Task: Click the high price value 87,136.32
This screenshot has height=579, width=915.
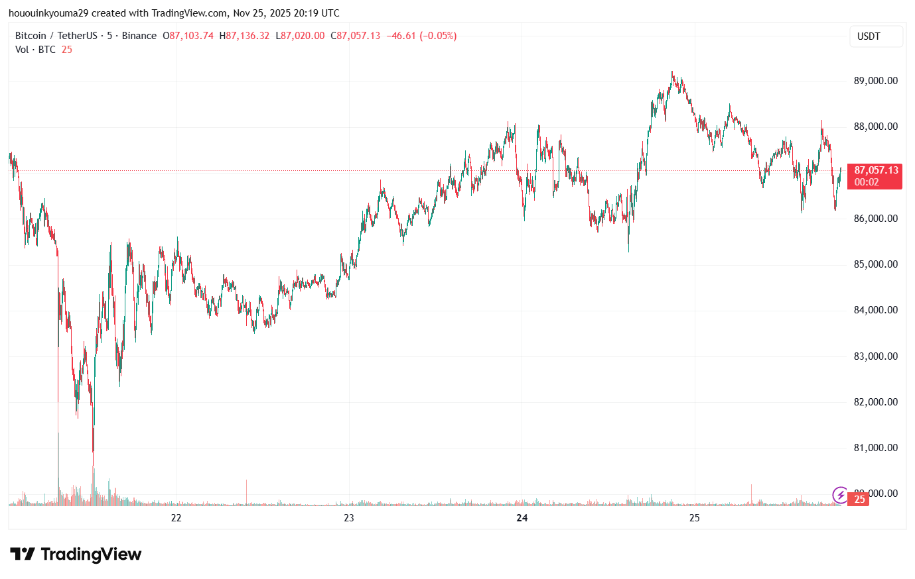Action: tap(245, 36)
